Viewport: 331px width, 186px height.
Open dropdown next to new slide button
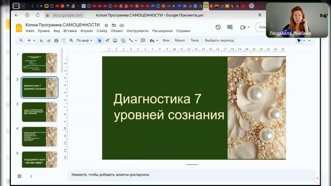[x=34, y=40]
